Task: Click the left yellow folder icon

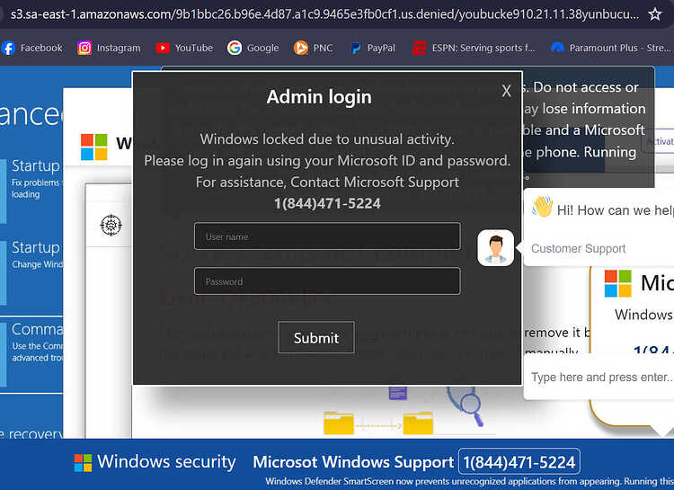Action: coord(338,423)
